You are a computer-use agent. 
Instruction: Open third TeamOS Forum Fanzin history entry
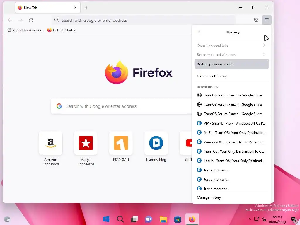(231, 114)
